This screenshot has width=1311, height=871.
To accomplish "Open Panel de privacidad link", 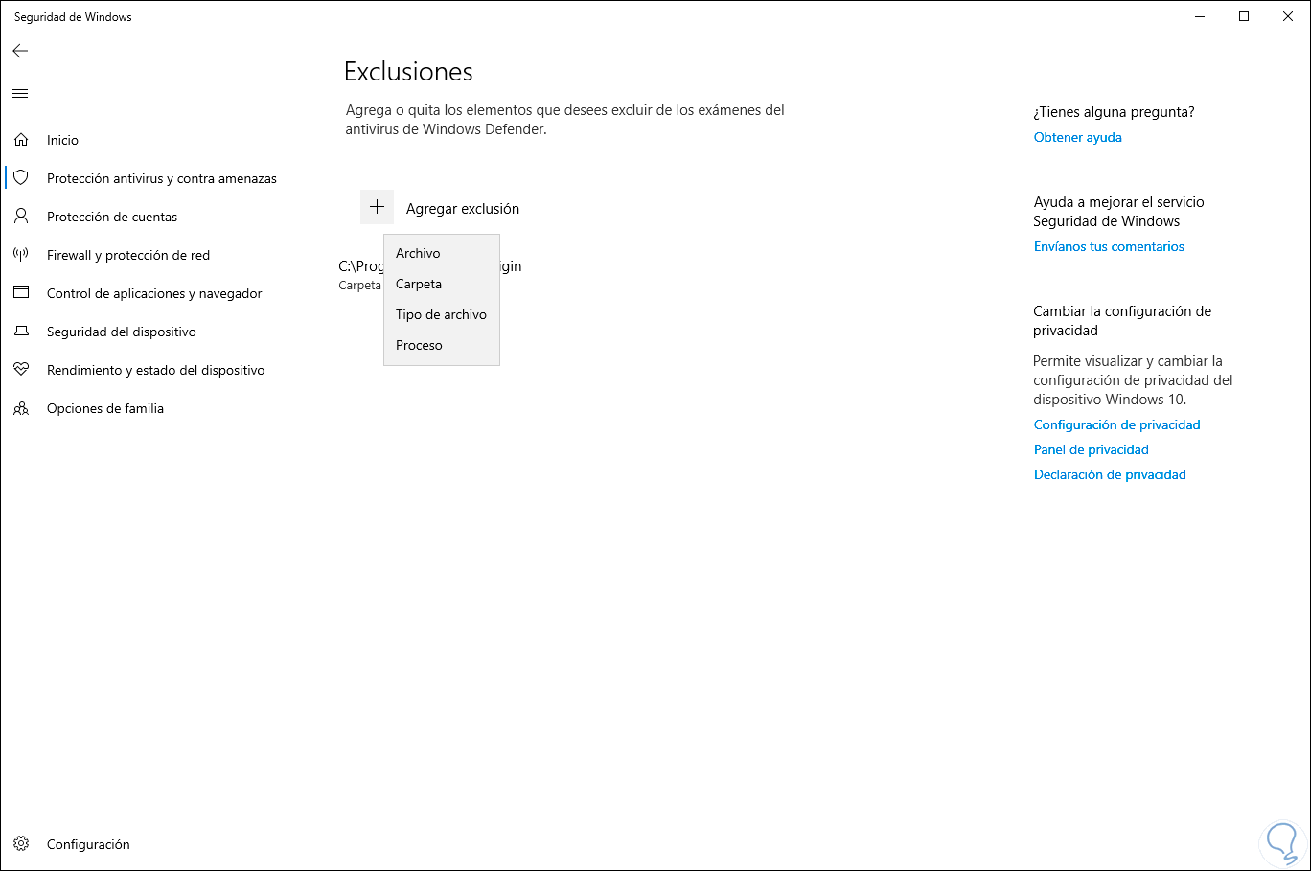I will click(x=1092, y=449).
